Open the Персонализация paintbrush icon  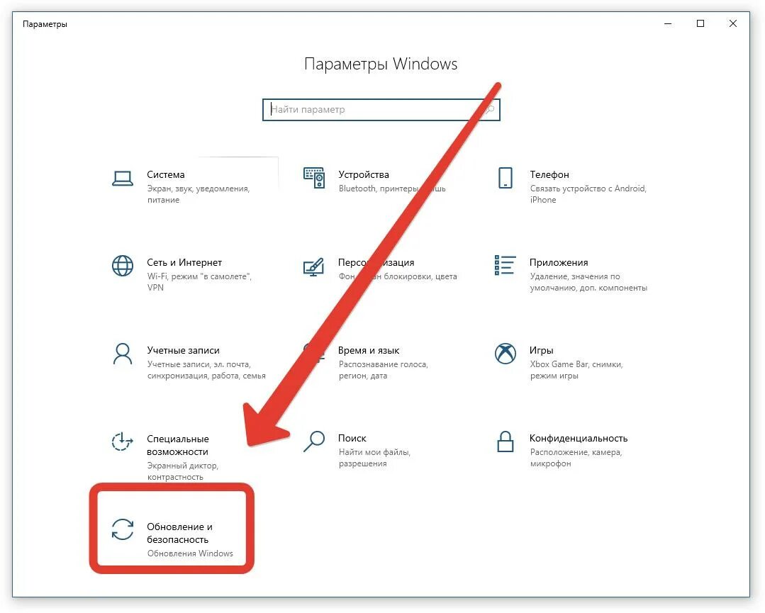click(x=313, y=266)
